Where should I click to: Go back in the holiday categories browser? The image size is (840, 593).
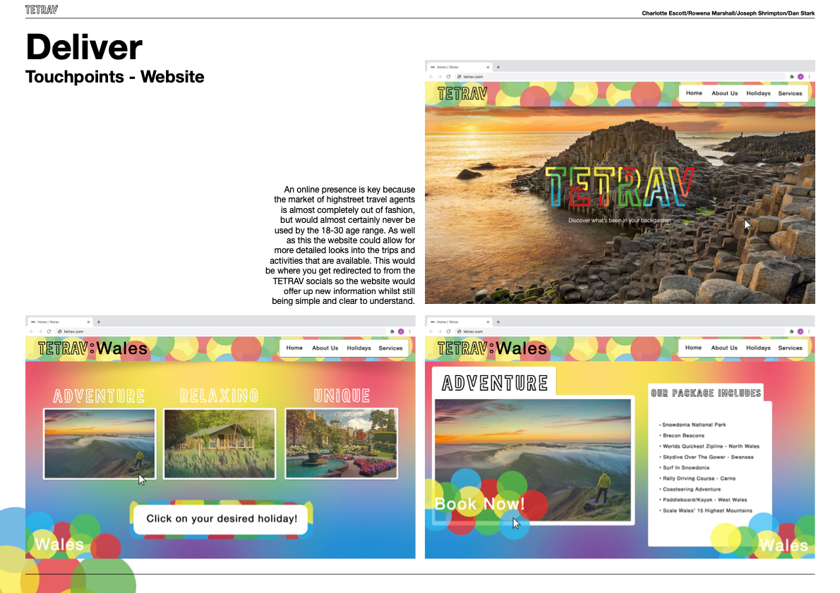pyautogui.click(x=31, y=332)
